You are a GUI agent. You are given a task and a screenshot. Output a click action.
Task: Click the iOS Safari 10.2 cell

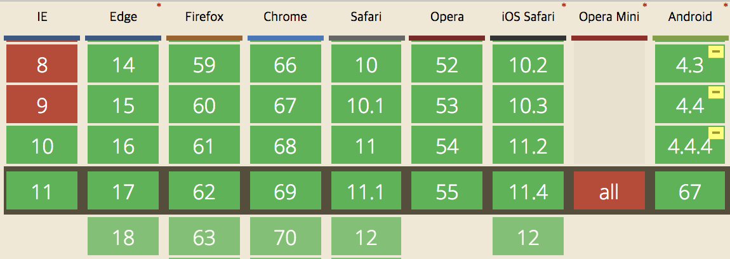click(x=528, y=63)
